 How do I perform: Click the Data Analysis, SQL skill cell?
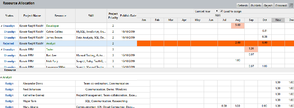pyautogui.click(x=91, y=37)
